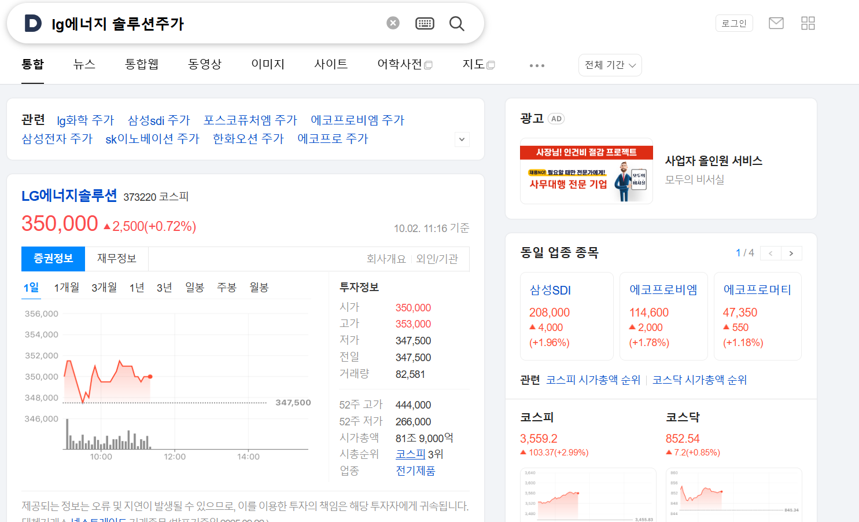Image resolution: width=859 pixels, height=522 pixels.
Task: Switch to the 재무정보 tab
Action: [117, 259]
